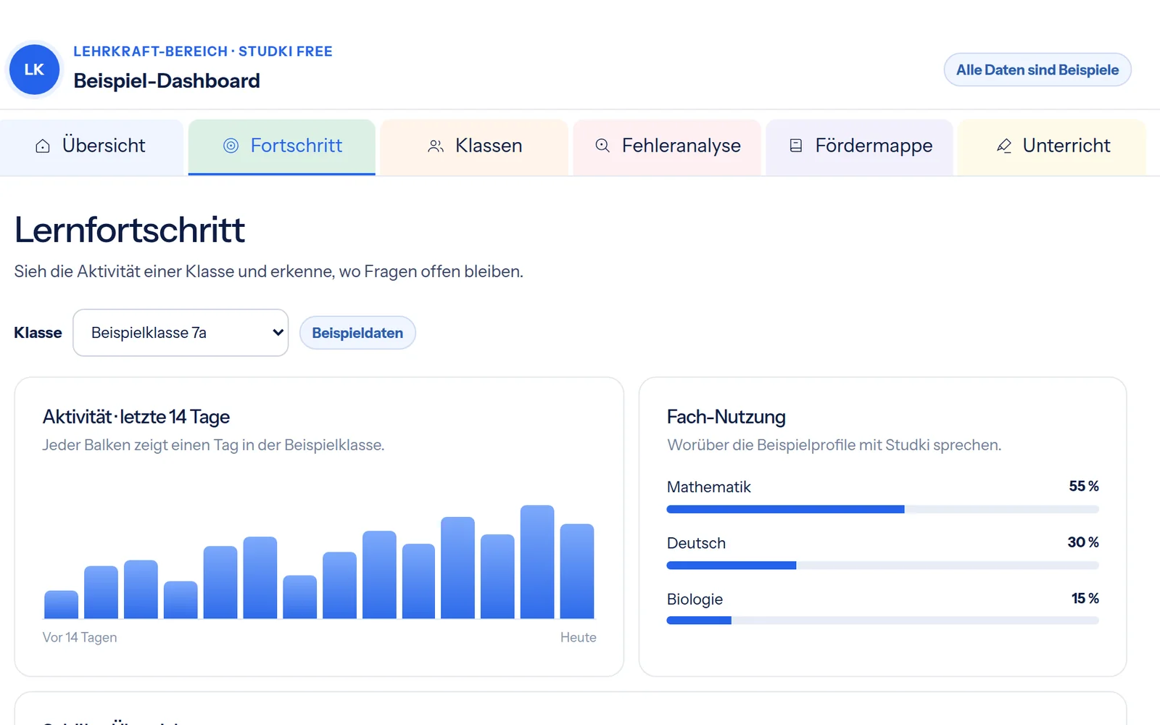Click the 'Lernfortschritt' heading
1160x725 pixels.
pyautogui.click(x=130, y=230)
